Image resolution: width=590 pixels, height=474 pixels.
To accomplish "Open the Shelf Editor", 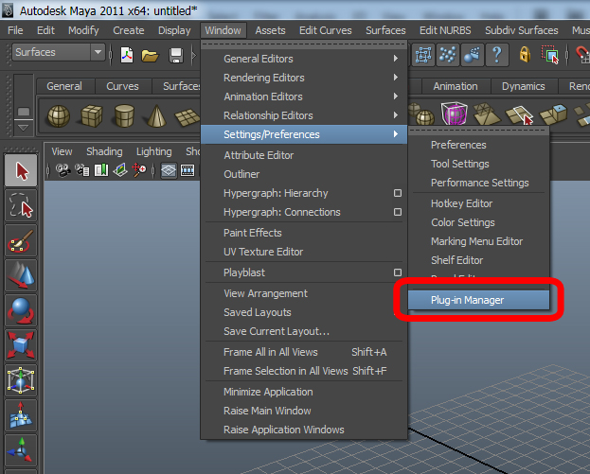I will coord(478,260).
